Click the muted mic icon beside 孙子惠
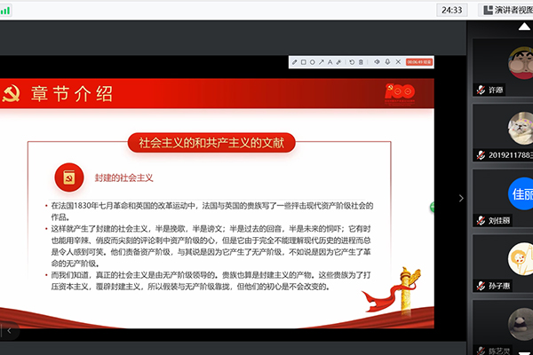The width and height of the screenshot is (533, 355). pos(480,288)
